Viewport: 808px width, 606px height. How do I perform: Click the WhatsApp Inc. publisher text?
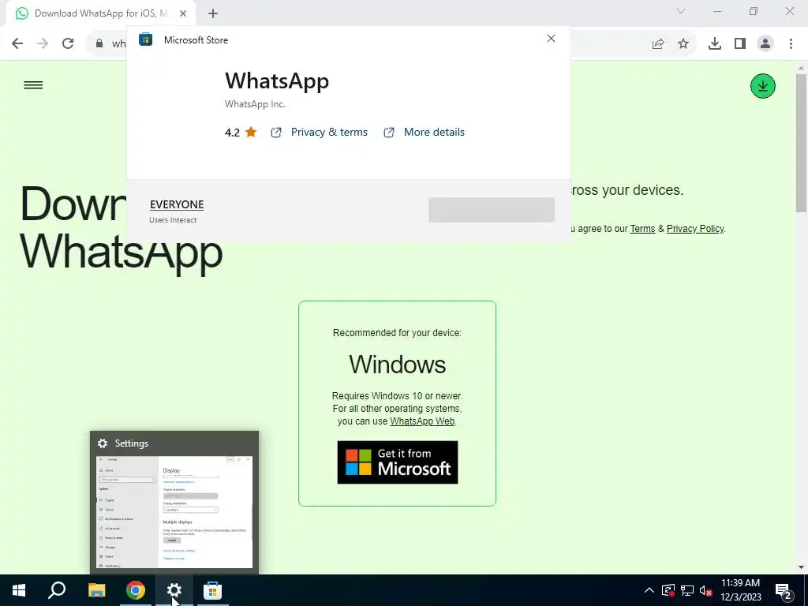255,104
